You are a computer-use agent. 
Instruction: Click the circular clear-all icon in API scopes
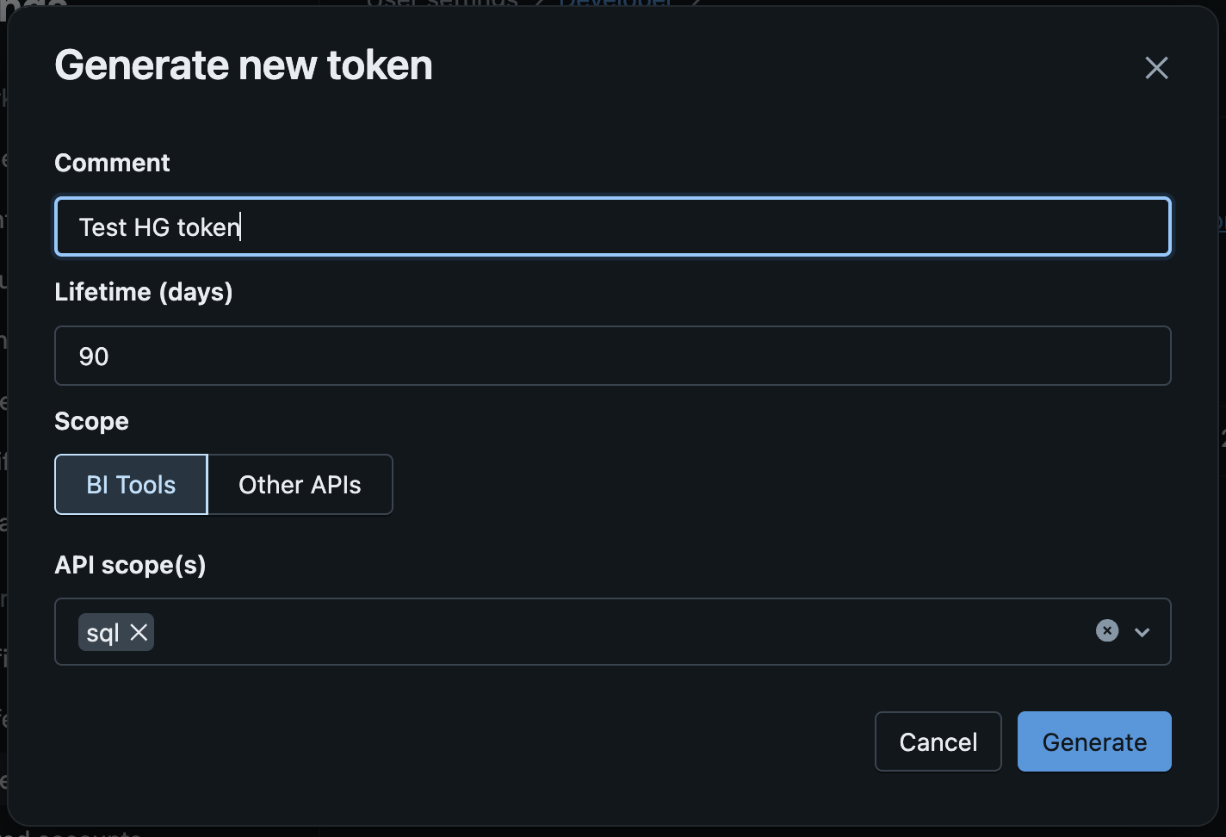pyautogui.click(x=1106, y=631)
